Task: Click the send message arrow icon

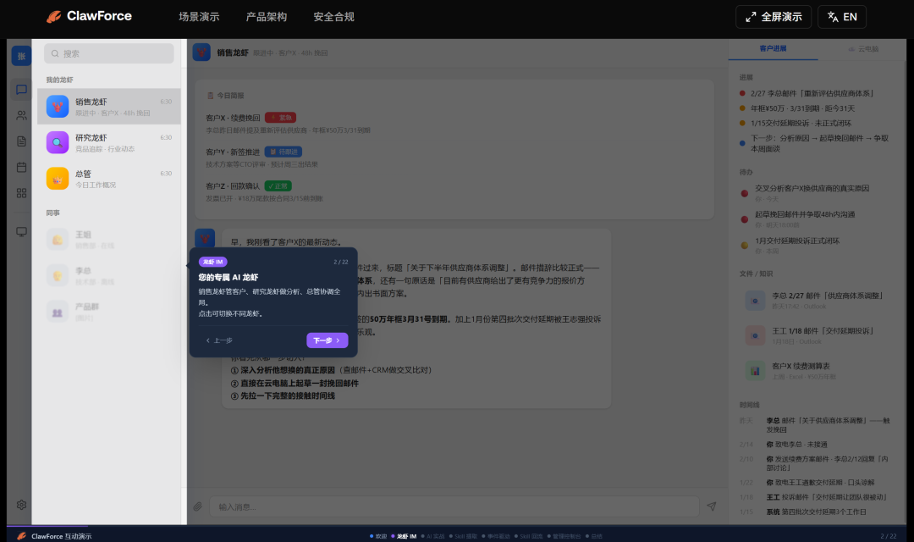Action: tap(712, 506)
